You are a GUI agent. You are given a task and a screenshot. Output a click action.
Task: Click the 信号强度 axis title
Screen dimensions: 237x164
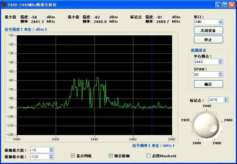point(26,29)
